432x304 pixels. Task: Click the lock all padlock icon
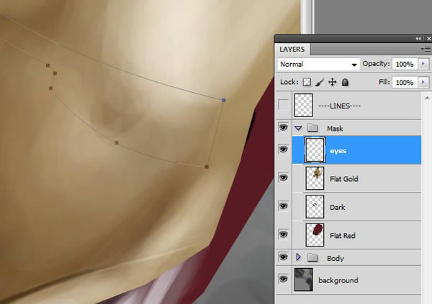(345, 82)
